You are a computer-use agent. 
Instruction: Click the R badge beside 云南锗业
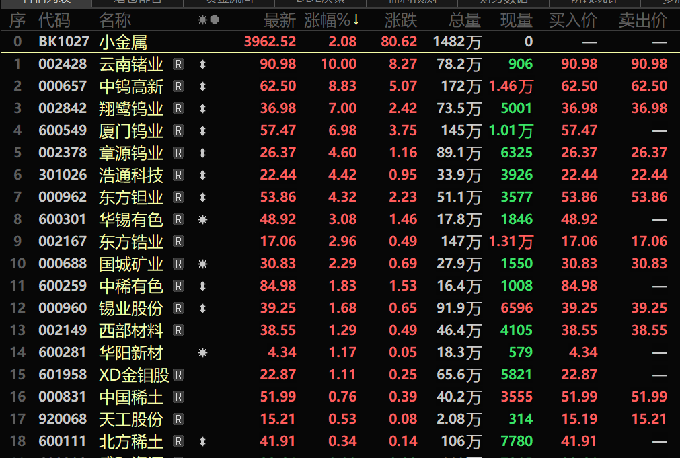click(178, 64)
